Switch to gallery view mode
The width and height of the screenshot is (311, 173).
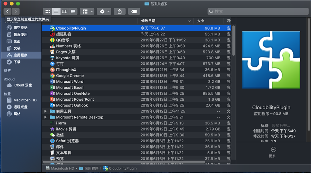click(x=73, y=11)
